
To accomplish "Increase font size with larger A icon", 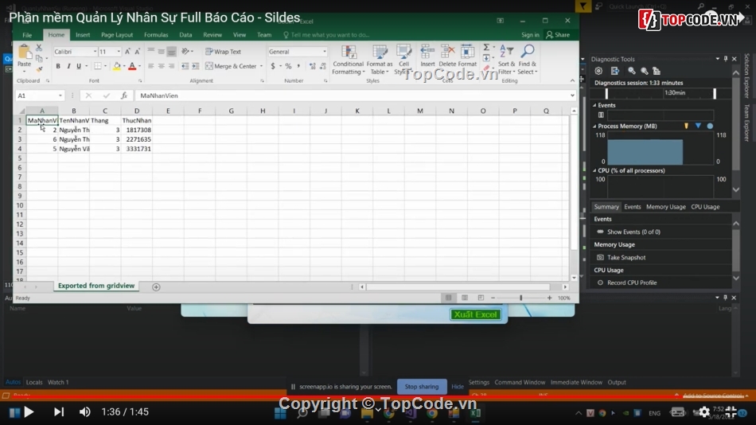I will click(127, 52).
